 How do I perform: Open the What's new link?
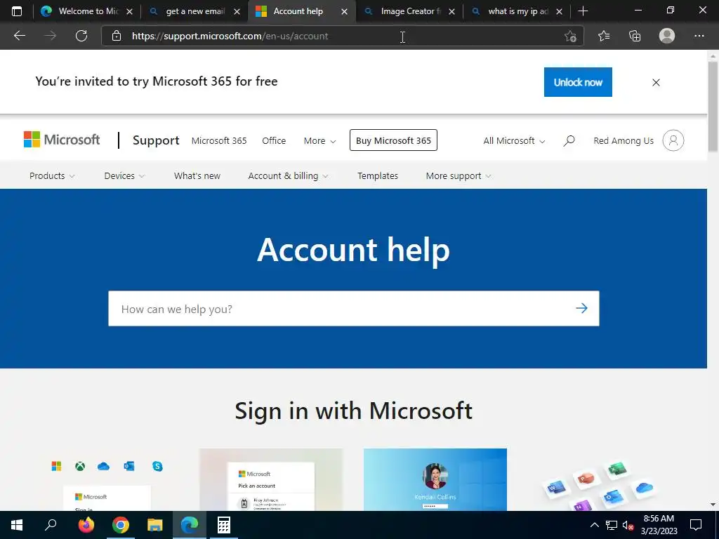[x=197, y=176]
